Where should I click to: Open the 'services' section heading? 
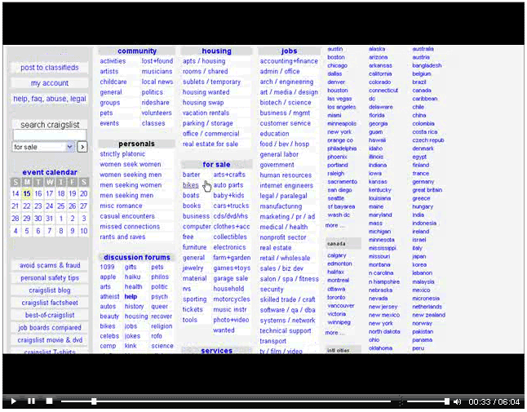click(x=216, y=351)
